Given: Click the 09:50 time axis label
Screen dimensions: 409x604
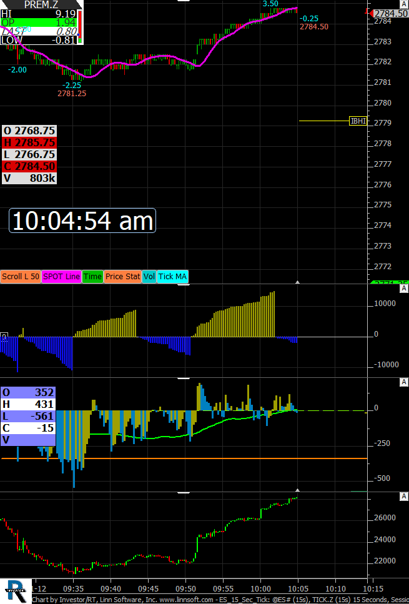Looking at the screenshot, I should [x=185, y=588].
